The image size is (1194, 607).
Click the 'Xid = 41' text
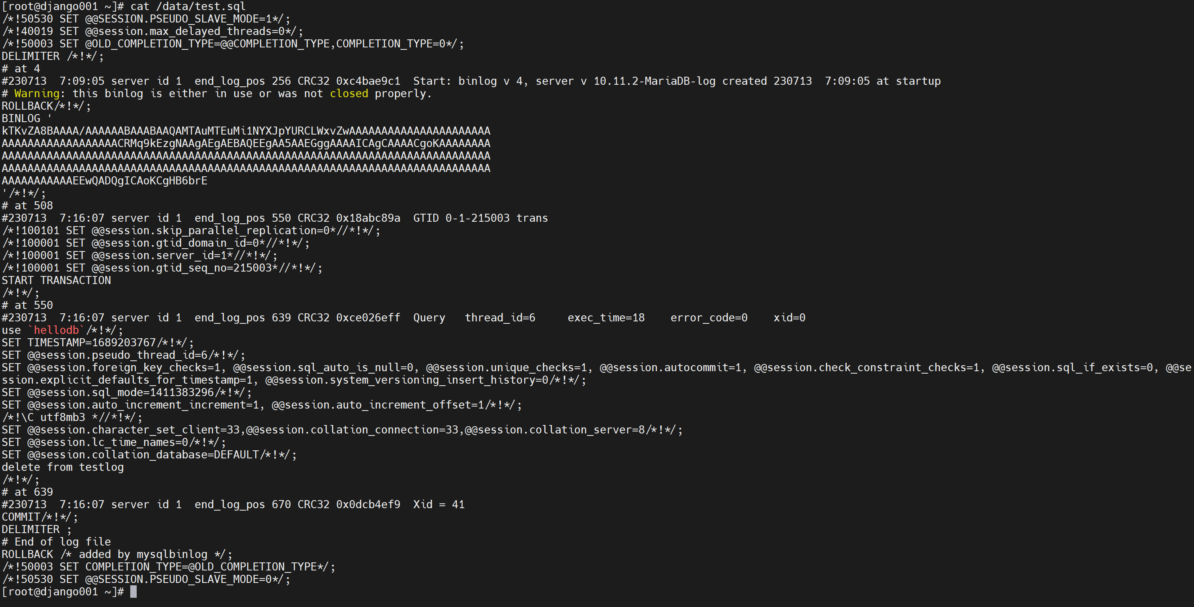pos(439,505)
